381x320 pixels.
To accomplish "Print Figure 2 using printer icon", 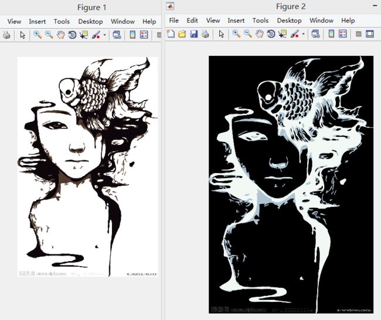I will pyautogui.click(x=205, y=34).
